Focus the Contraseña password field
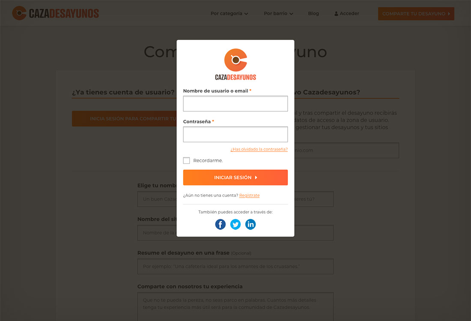Image resolution: width=471 pixels, height=321 pixels. pyautogui.click(x=235, y=134)
